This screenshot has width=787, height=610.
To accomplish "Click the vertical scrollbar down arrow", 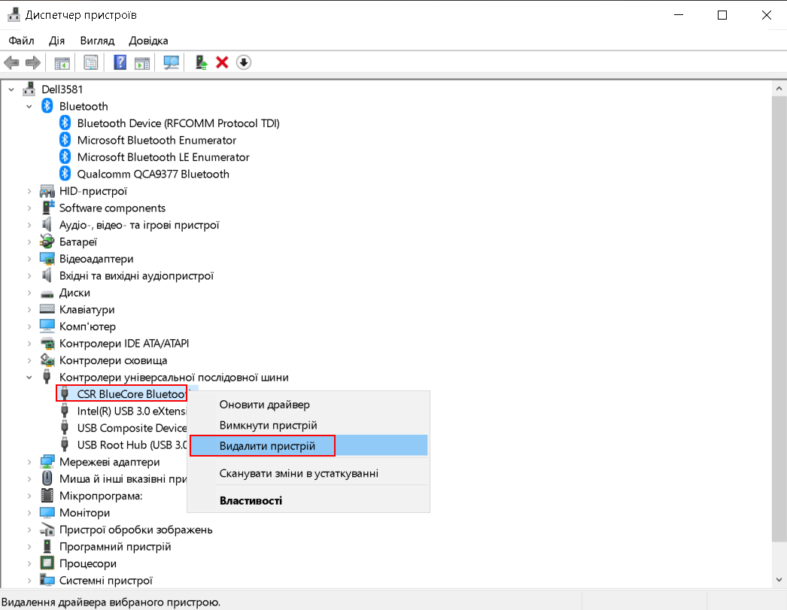I will (x=779, y=579).
